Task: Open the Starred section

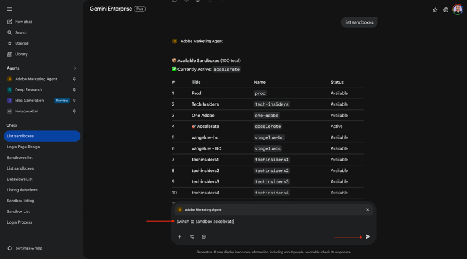Action: click(18, 43)
